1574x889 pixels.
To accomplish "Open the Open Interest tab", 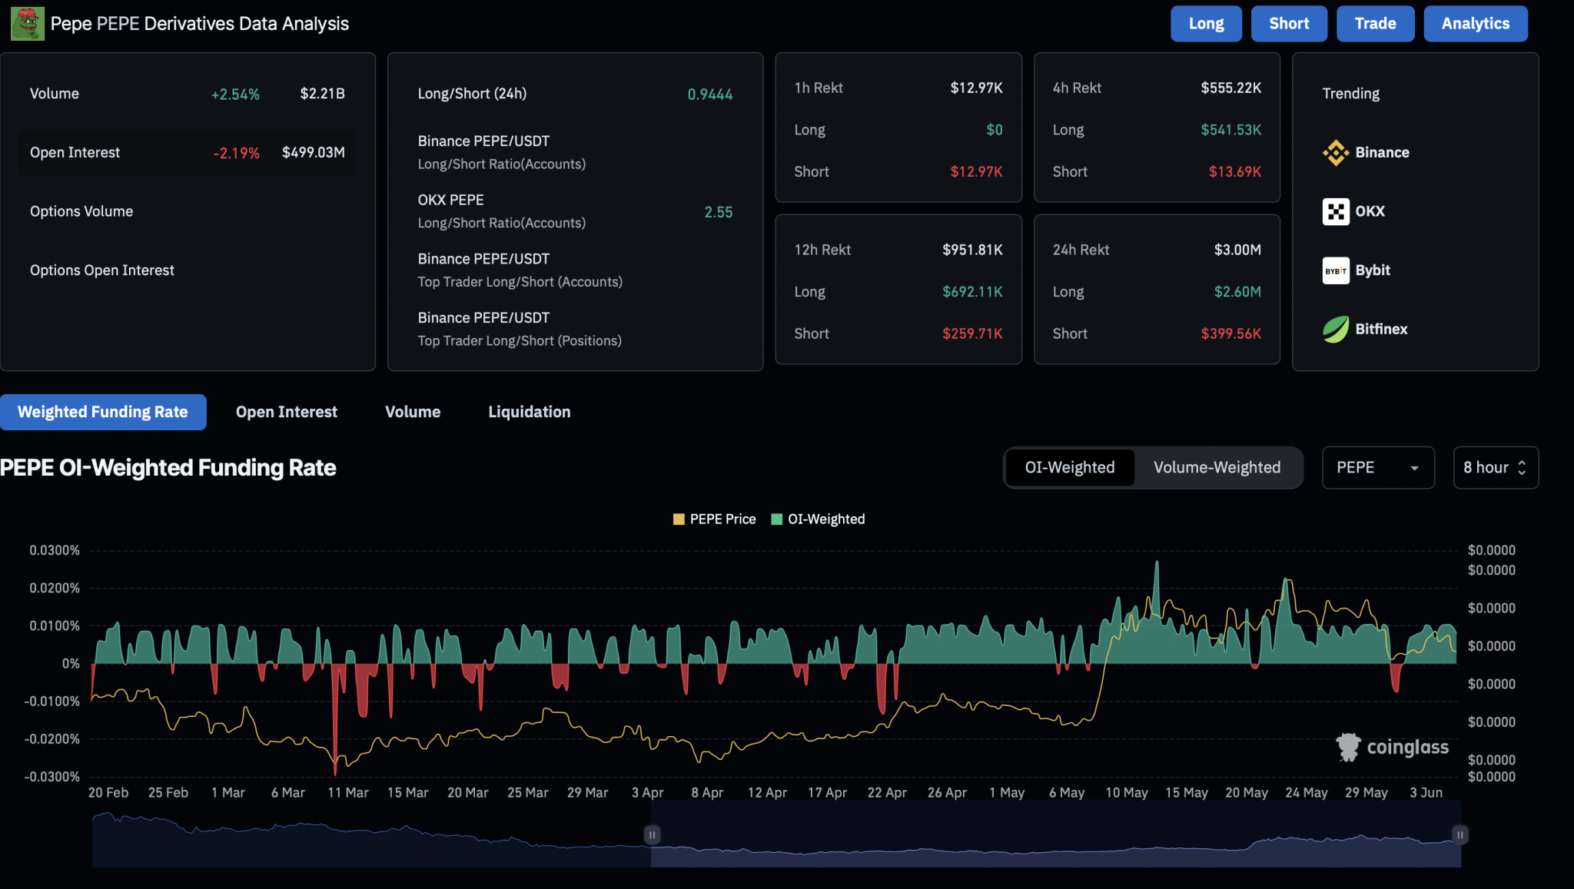I will [286, 412].
